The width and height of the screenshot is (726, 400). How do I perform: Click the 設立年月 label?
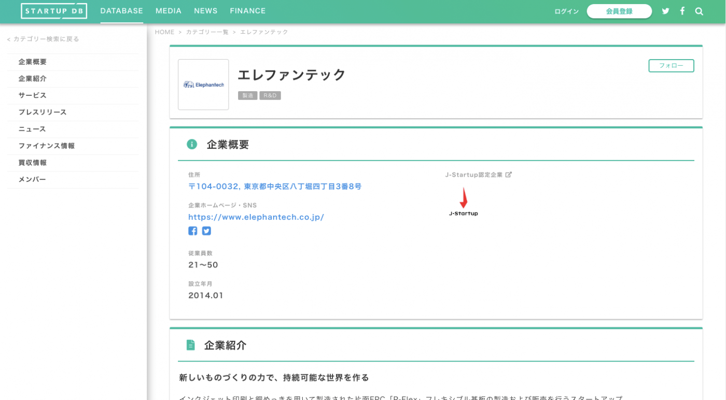click(x=201, y=284)
